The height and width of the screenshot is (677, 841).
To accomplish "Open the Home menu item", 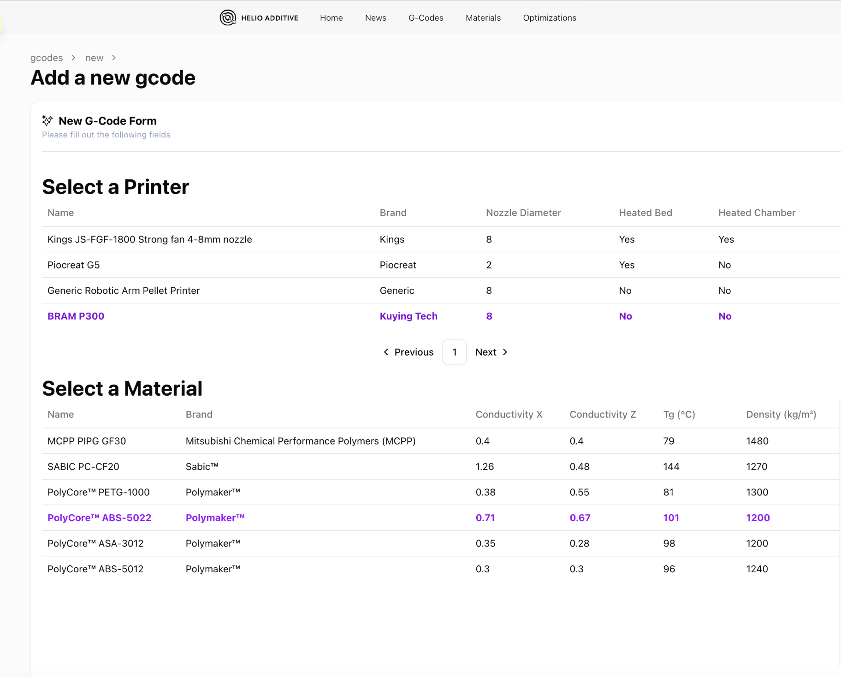I will pos(331,18).
